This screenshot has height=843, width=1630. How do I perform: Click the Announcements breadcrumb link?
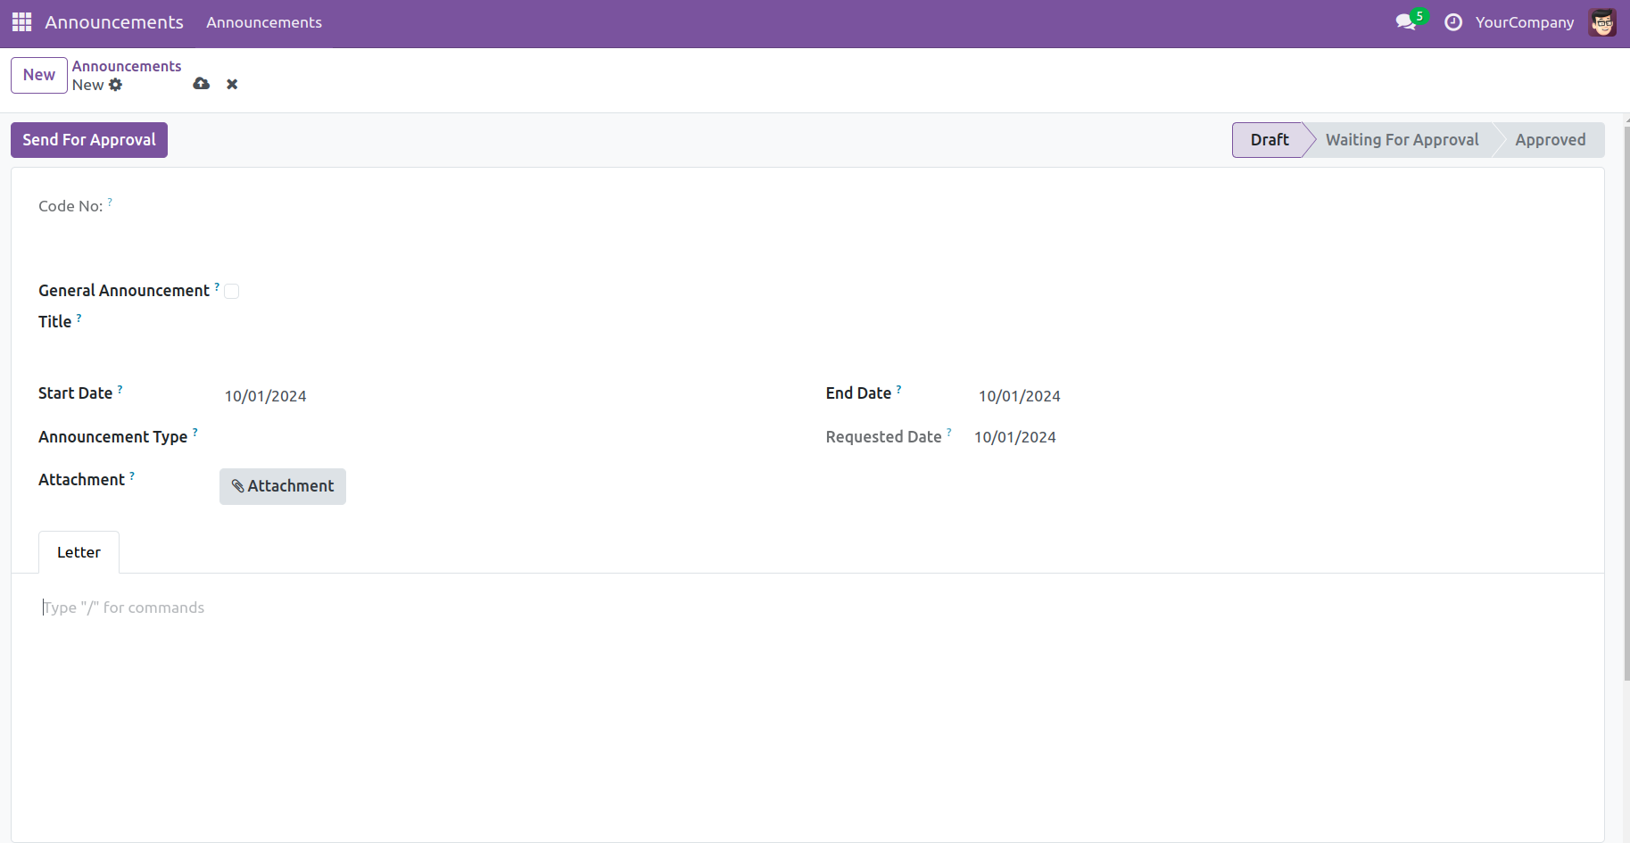pyautogui.click(x=127, y=66)
